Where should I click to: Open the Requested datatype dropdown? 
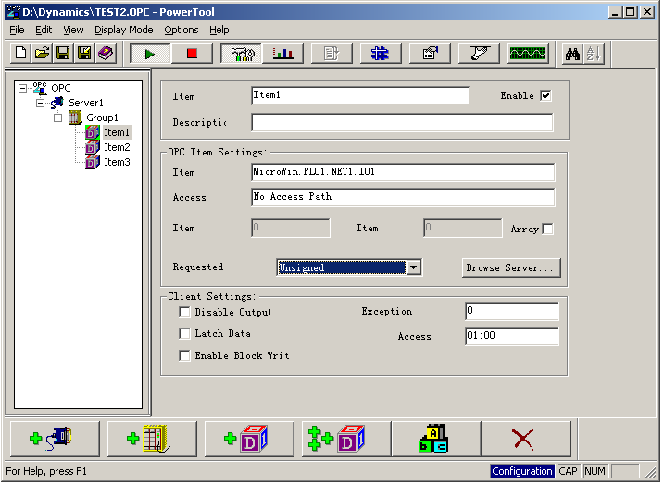pyautogui.click(x=414, y=267)
